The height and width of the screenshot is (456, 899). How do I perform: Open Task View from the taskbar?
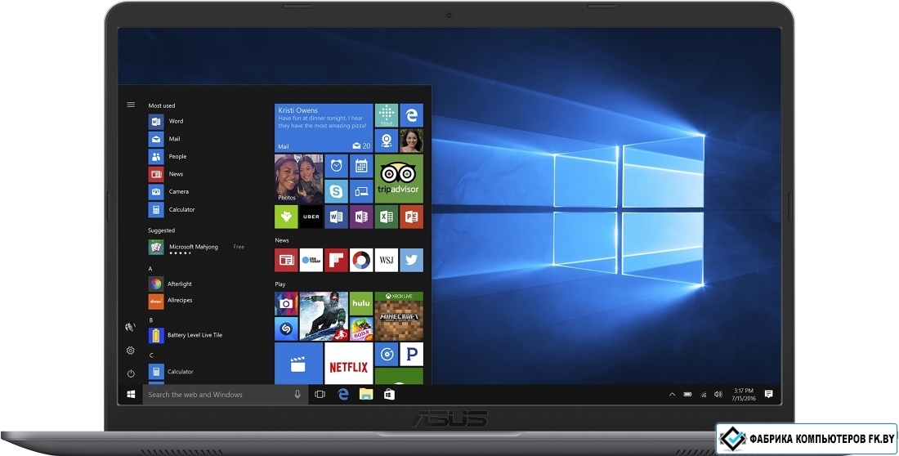tap(320, 394)
